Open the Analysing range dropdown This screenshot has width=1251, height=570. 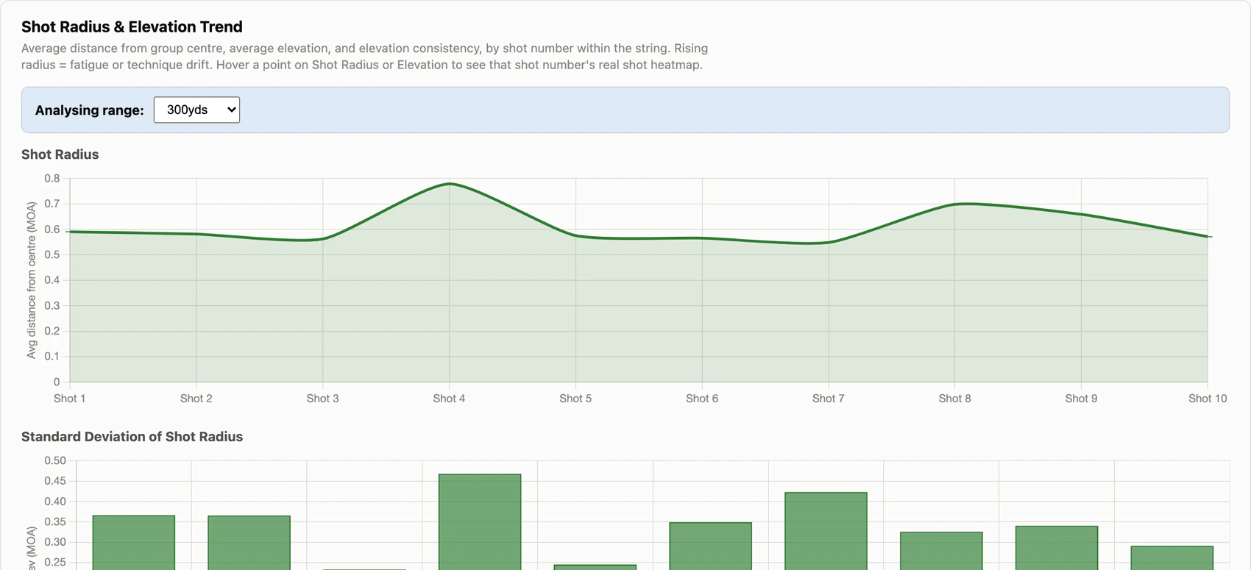point(196,110)
